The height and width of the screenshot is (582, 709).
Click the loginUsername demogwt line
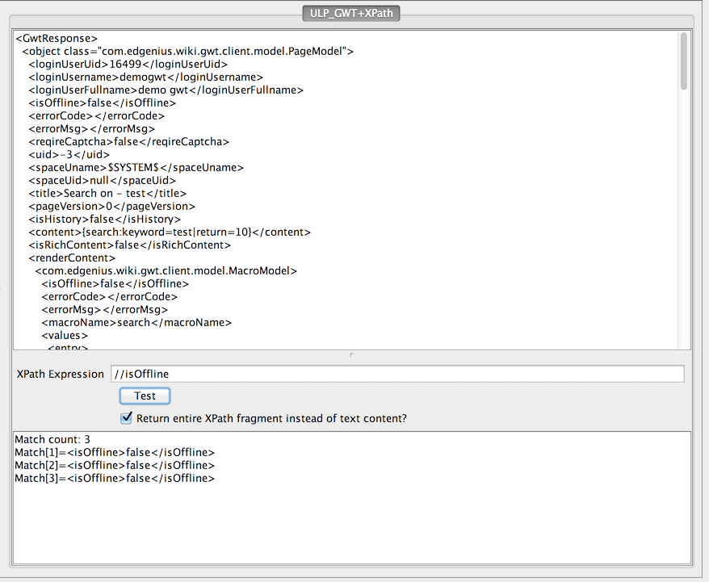(x=146, y=77)
